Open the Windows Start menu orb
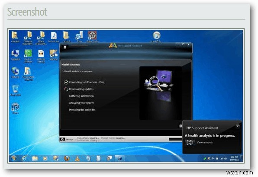 coord(14,158)
